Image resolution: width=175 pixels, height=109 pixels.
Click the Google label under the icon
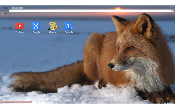[x=36, y=32]
